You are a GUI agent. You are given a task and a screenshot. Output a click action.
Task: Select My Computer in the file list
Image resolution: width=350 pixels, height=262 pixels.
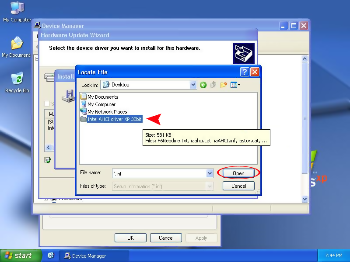tap(98, 104)
